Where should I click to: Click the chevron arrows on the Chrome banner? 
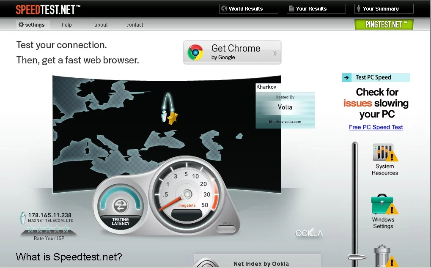coord(275,53)
